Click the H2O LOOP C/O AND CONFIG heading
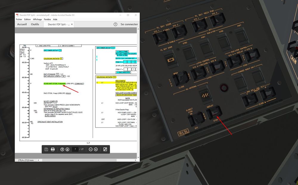The height and width of the screenshot is (185, 298). pos(126,93)
